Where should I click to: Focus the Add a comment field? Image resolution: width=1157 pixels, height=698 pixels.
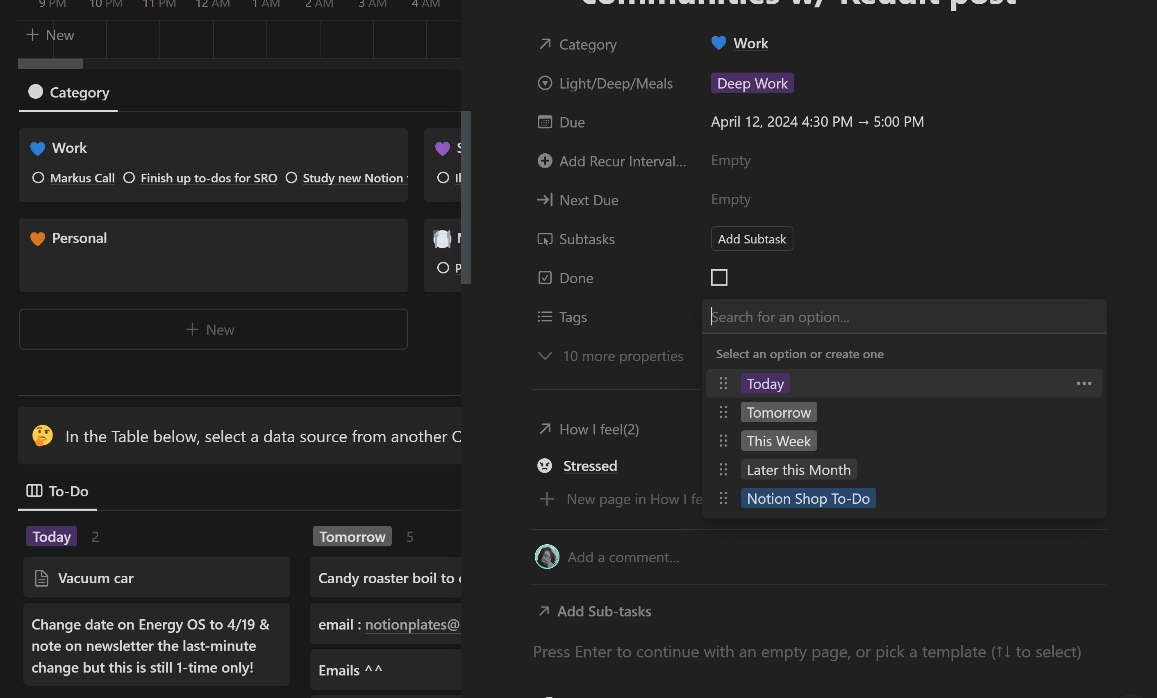[x=623, y=557]
